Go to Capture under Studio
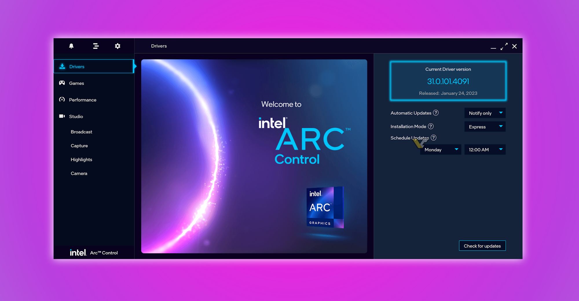579x301 pixels. coord(79,146)
